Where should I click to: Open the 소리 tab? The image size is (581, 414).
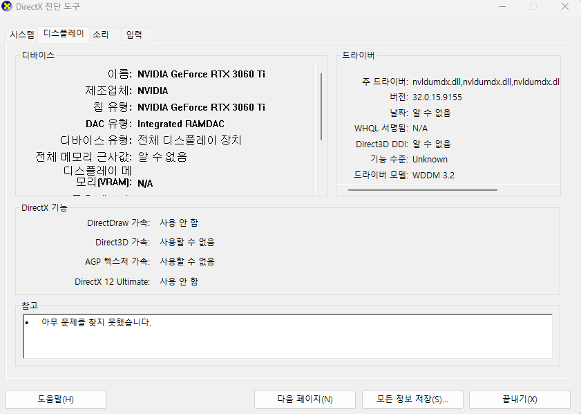(x=101, y=35)
